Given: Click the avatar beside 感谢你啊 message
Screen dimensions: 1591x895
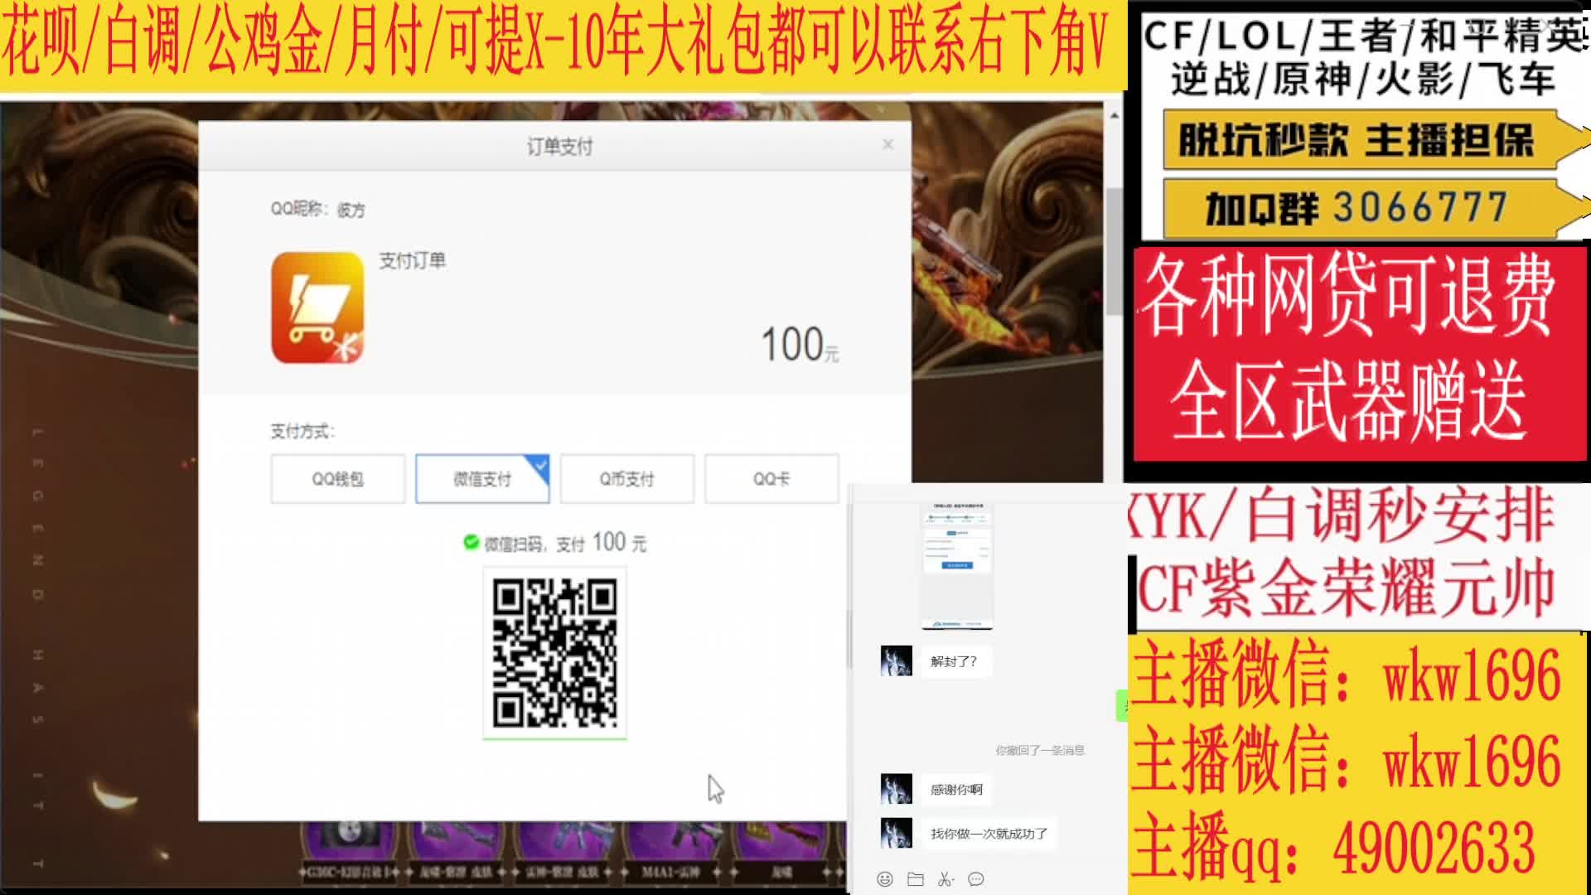Looking at the screenshot, I should (896, 789).
